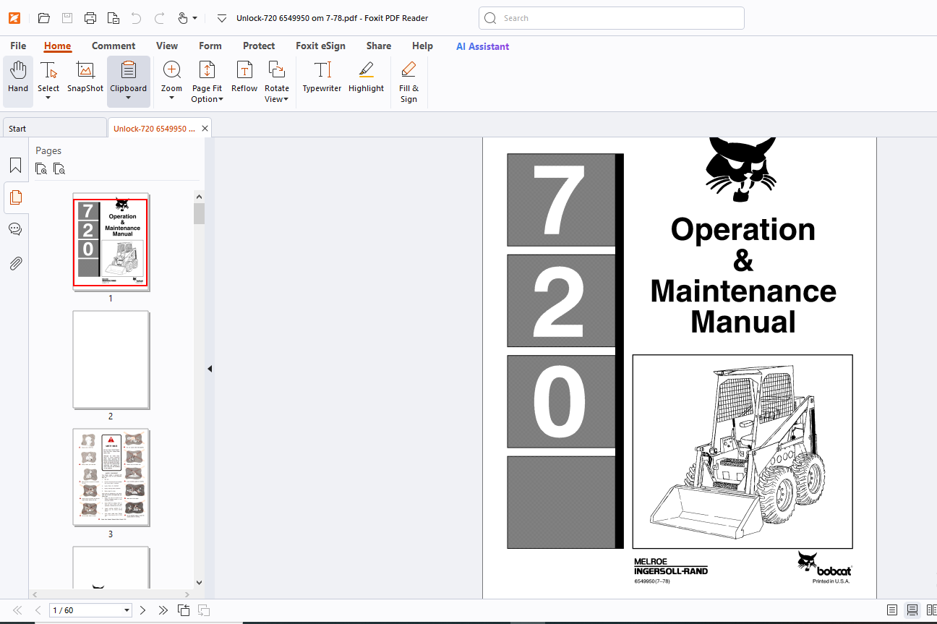Expand the Zoom dropdown arrow
Screen dimensions: 937x624
point(171,98)
